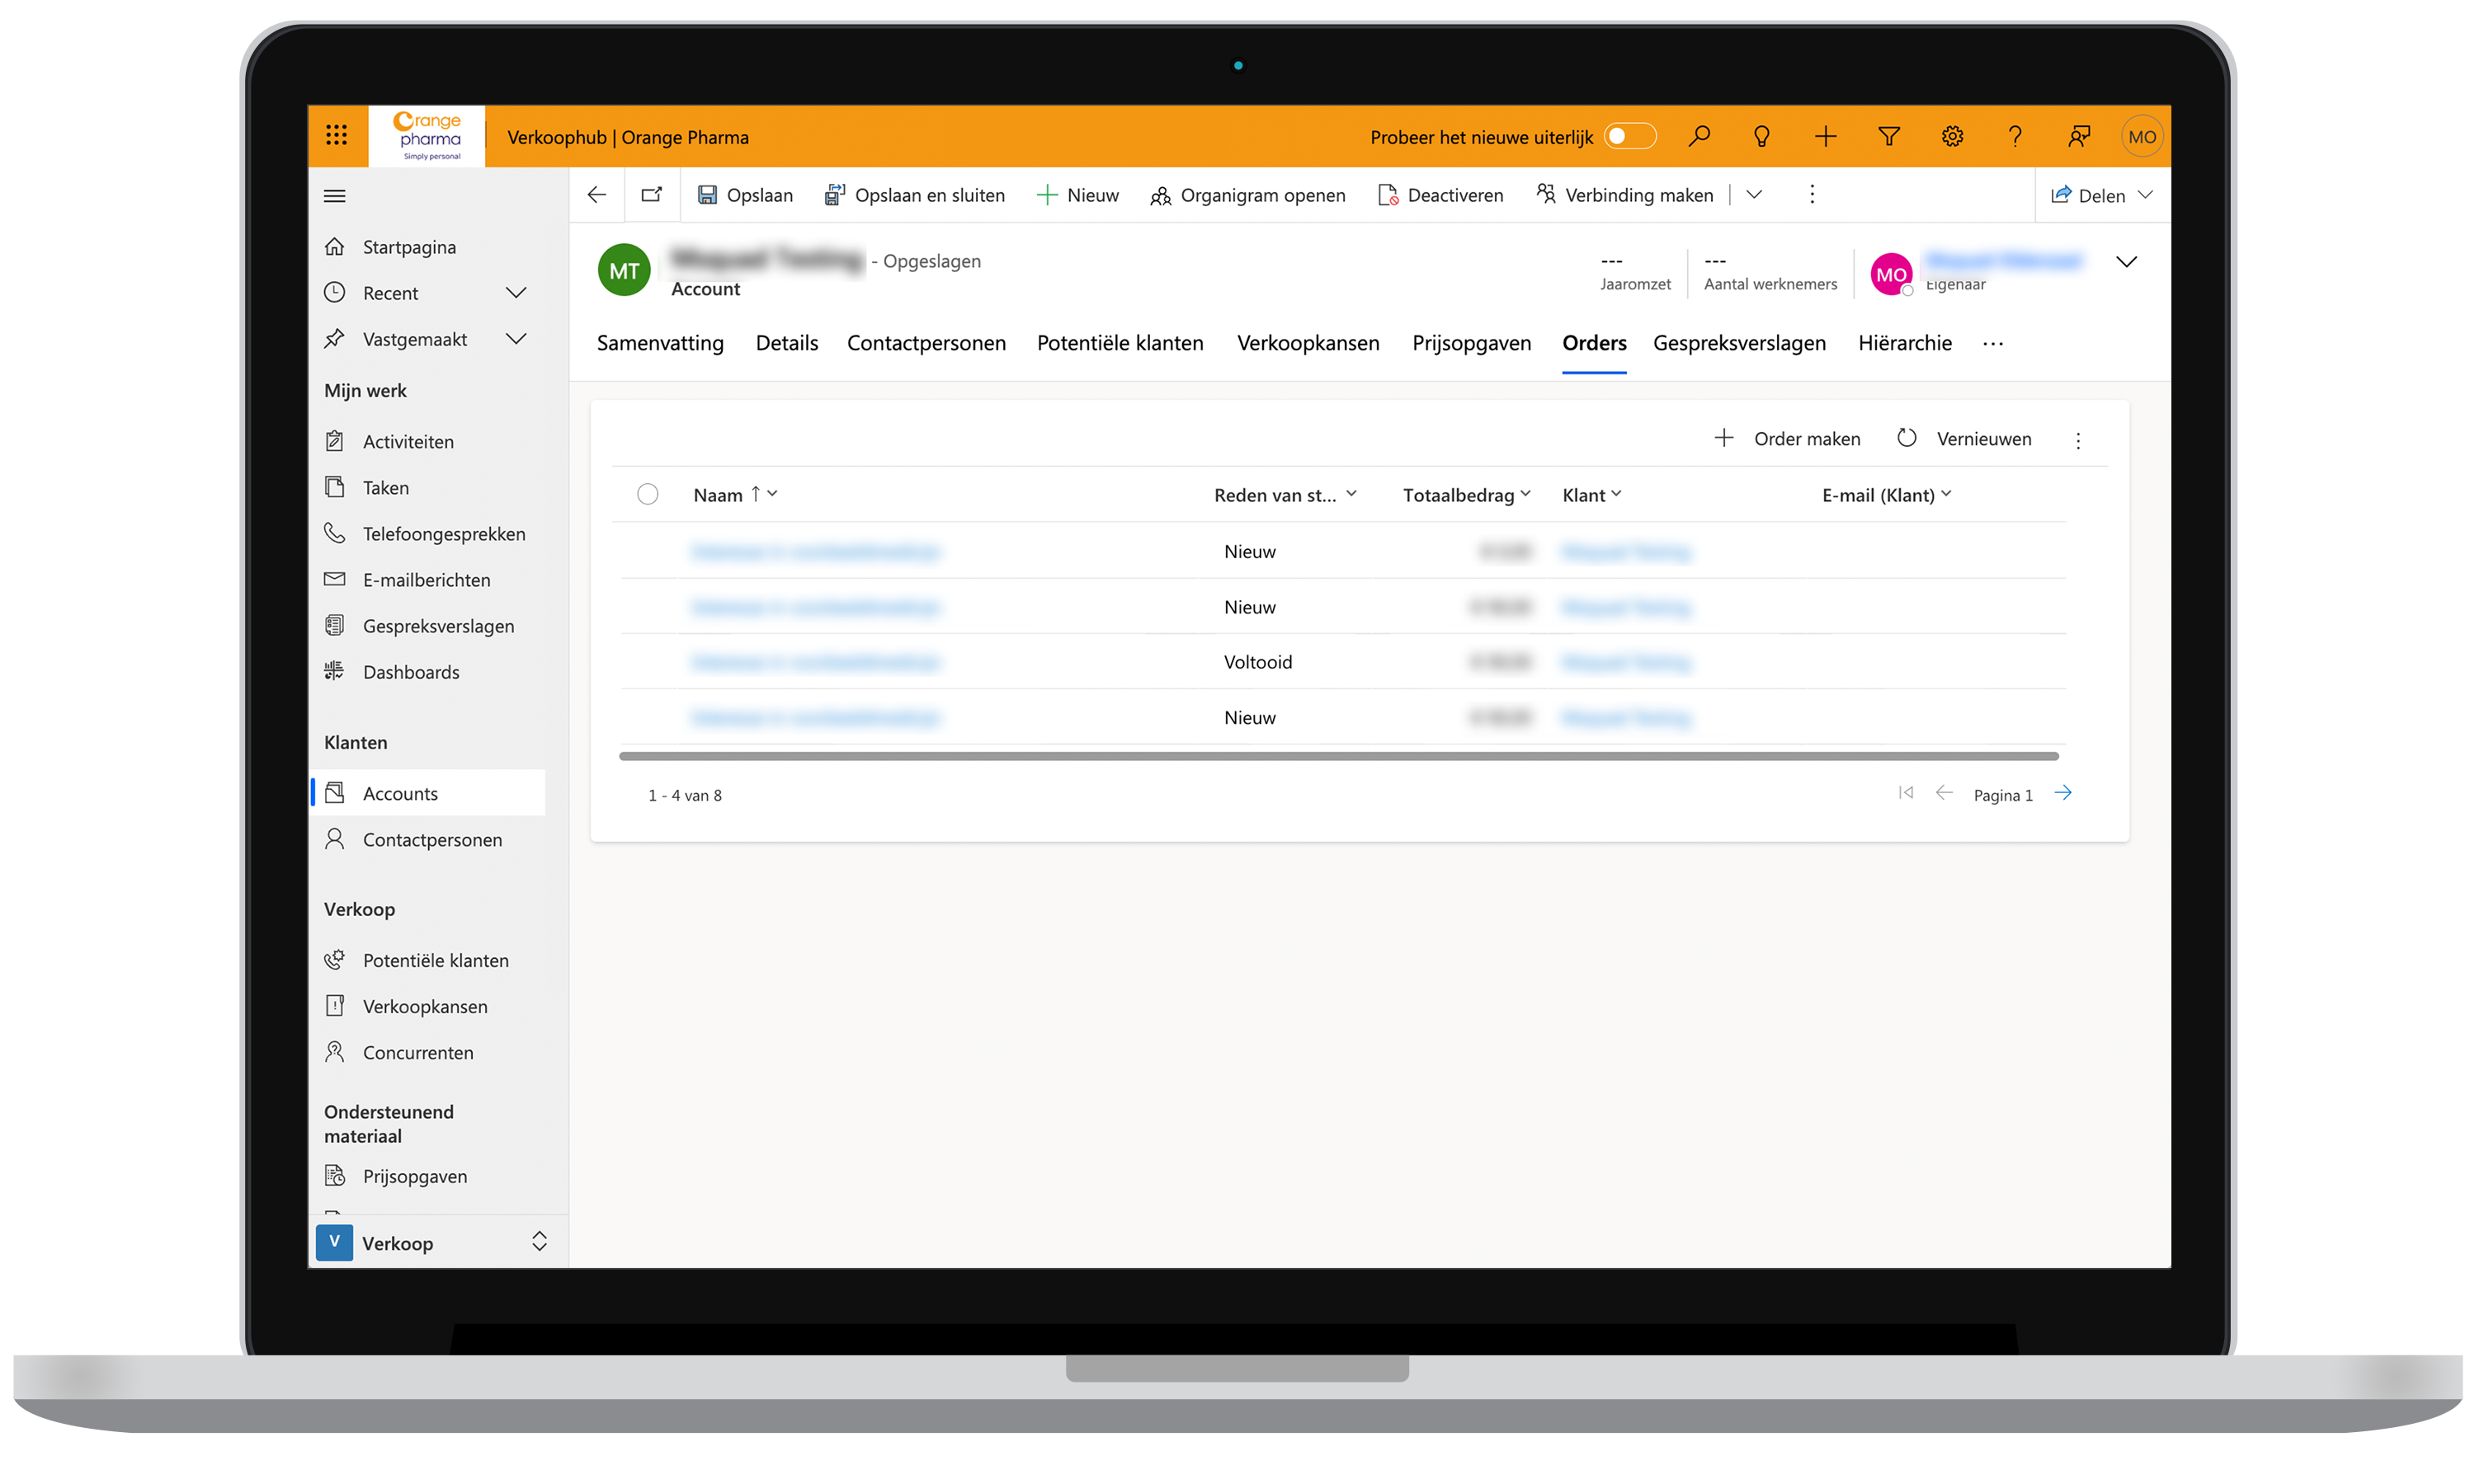Click Vernieuwen to refresh grid

tap(1965, 439)
